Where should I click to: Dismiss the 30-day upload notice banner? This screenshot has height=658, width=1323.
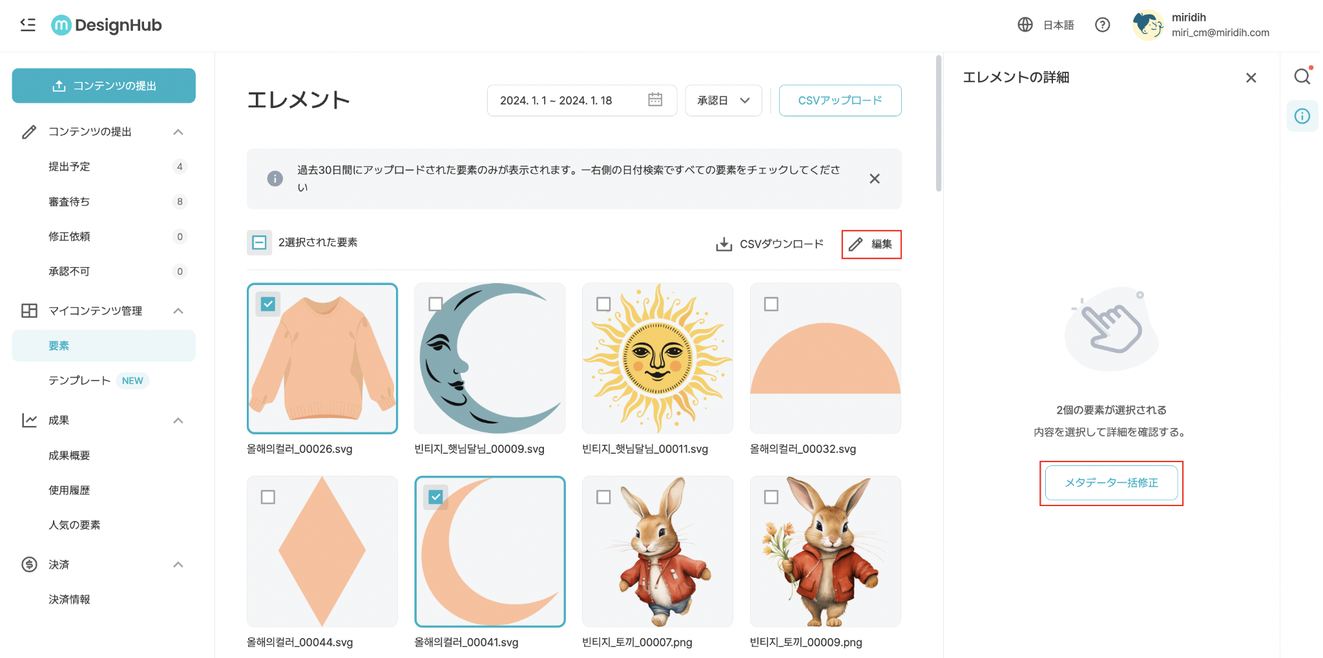[874, 178]
